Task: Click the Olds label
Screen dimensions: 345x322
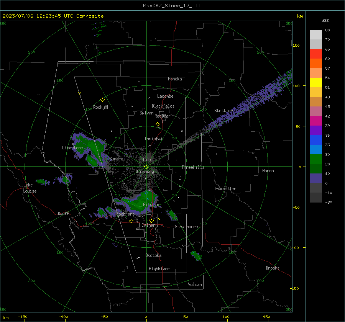Action: 146,160
